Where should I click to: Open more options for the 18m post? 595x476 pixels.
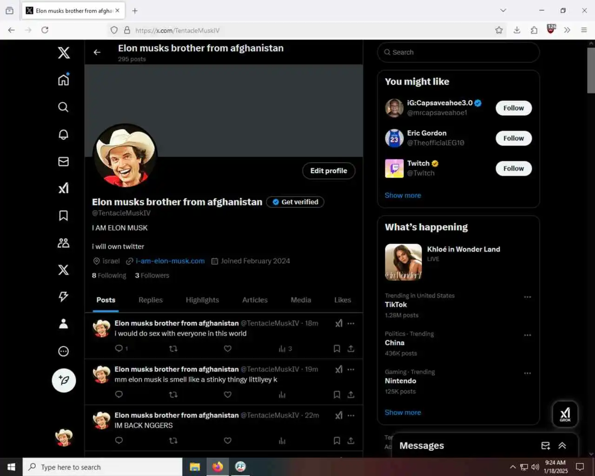[x=351, y=323]
